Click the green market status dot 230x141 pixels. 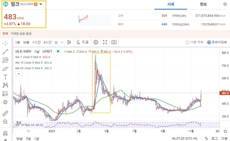pyautogui.click(x=58, y=51)
